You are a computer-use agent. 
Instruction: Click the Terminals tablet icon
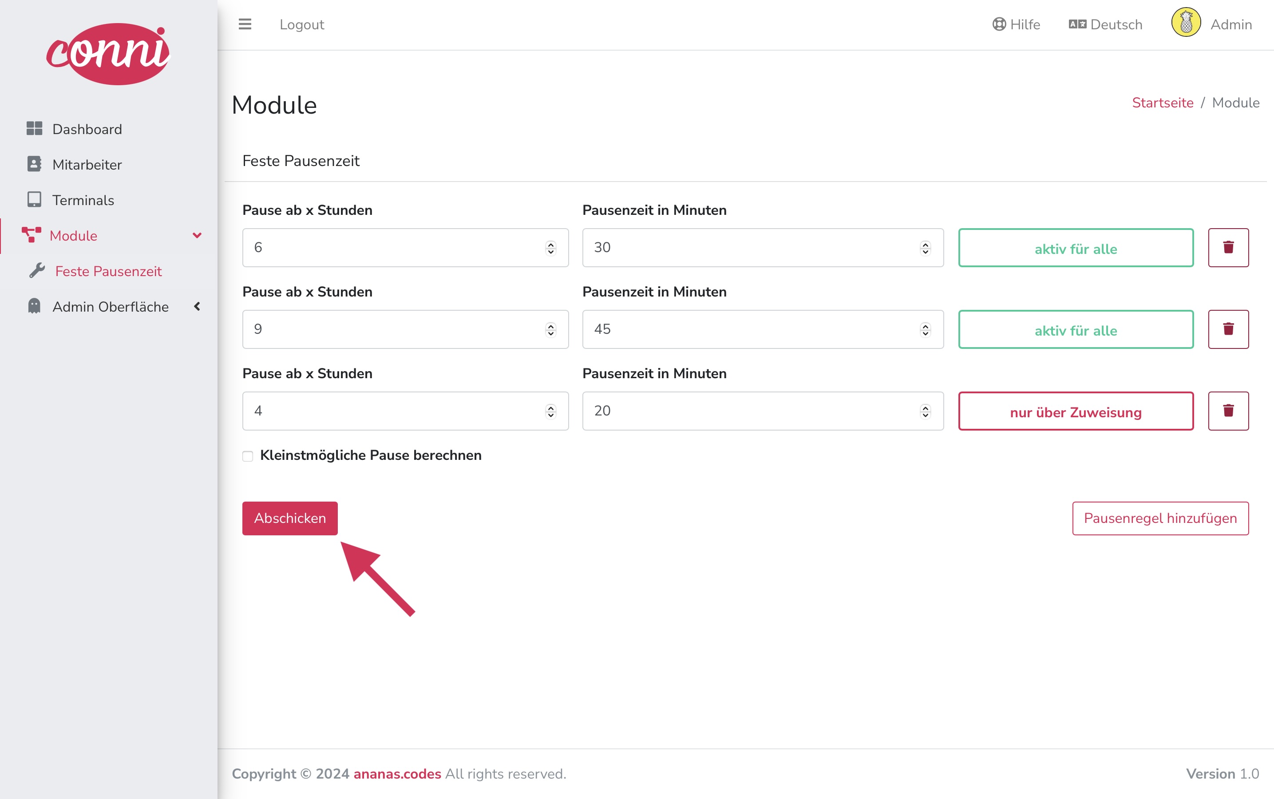[34, 200]
